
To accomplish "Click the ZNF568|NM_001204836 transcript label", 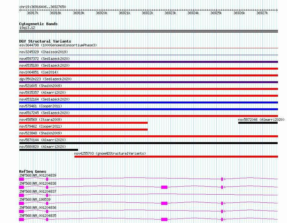I will coord(38,208).
